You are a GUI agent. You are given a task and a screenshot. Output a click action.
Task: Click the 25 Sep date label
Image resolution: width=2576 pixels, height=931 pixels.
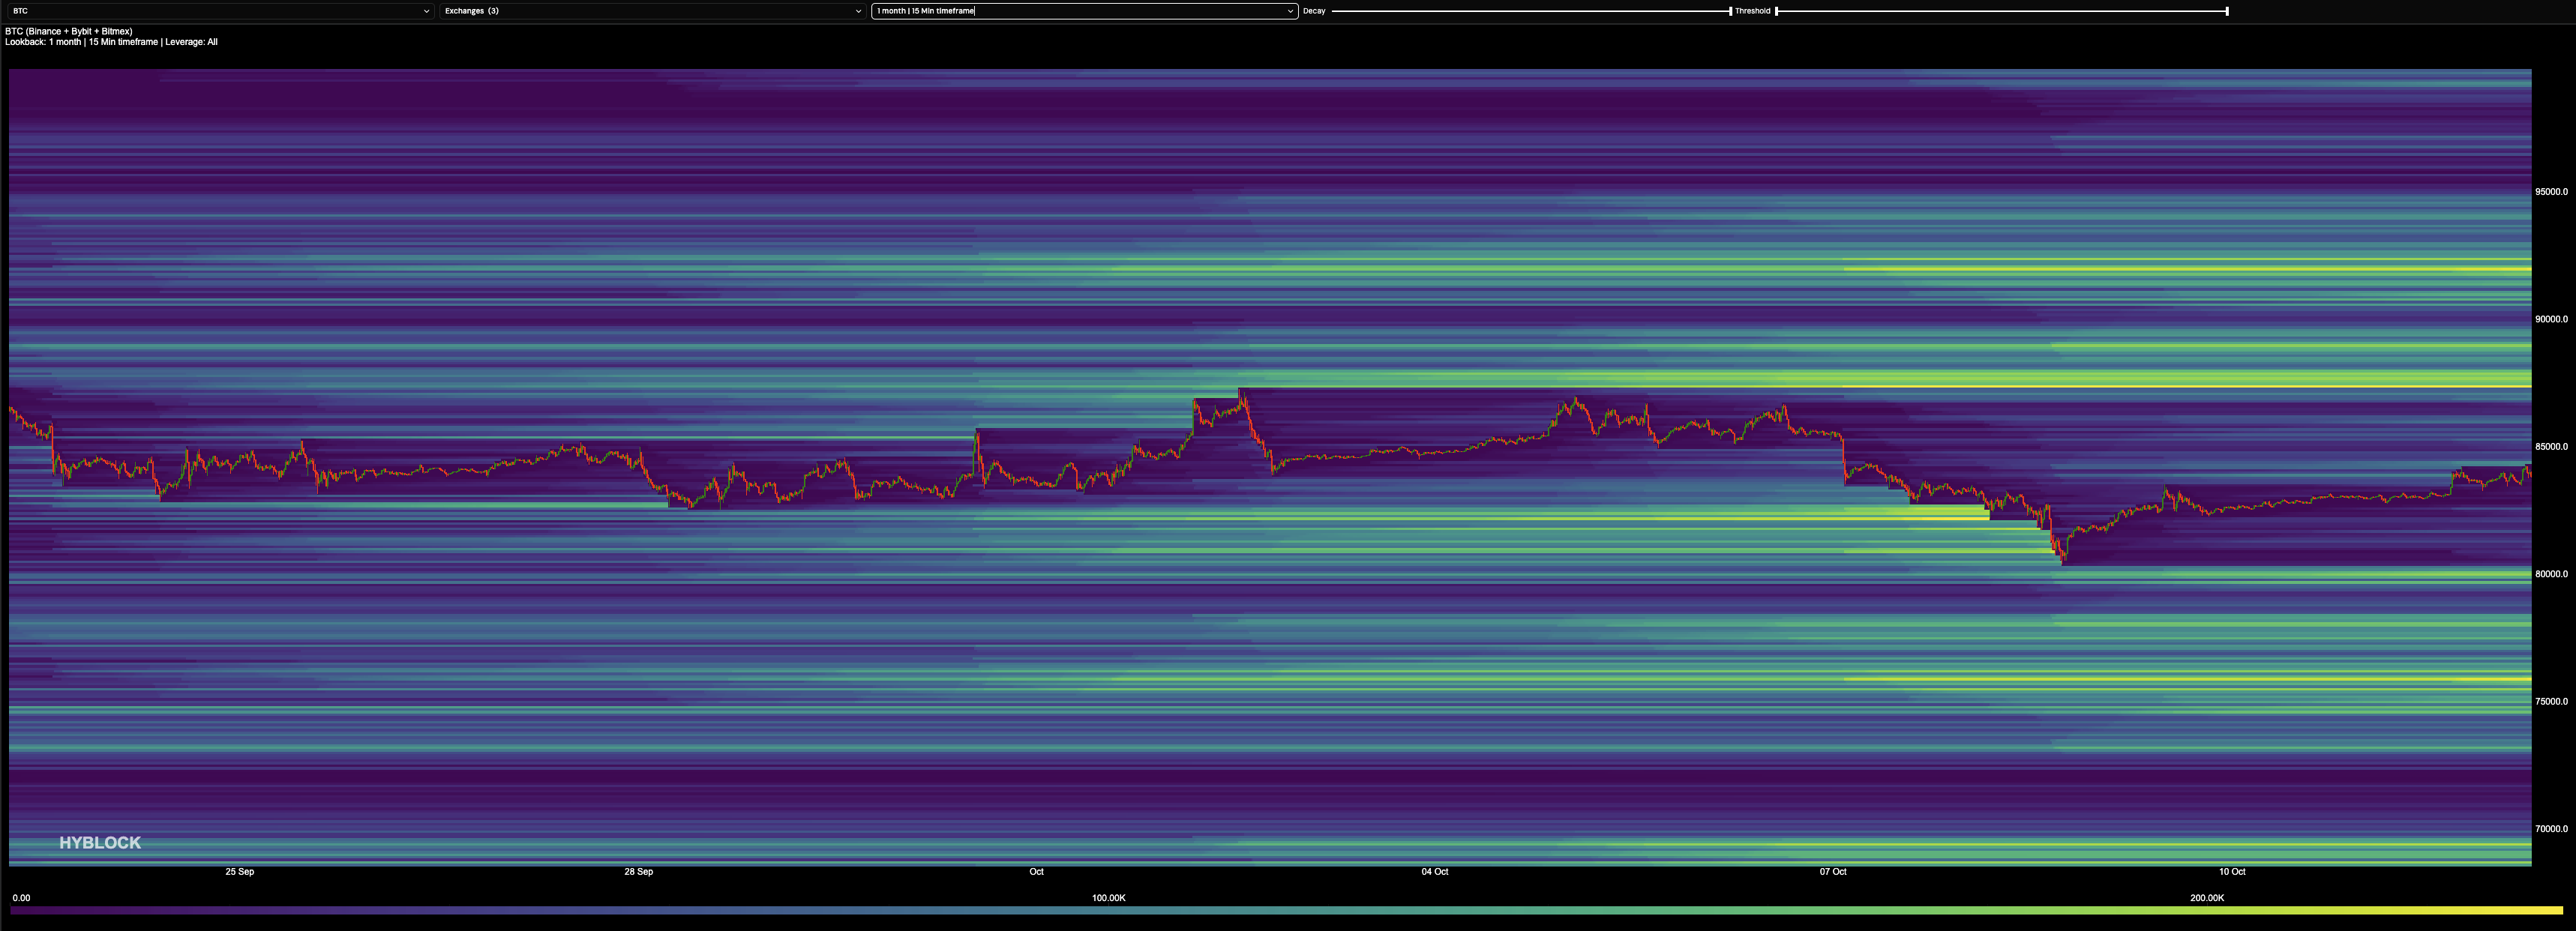(240, 872)
